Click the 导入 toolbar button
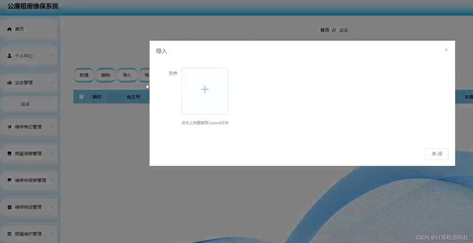Viewport: 473px width, 243px height. 127,75
